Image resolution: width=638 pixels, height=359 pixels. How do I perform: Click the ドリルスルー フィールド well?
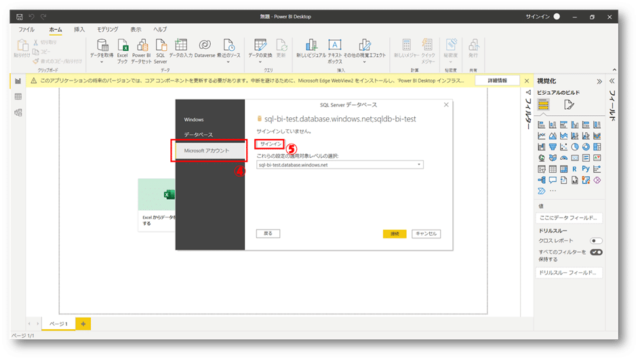569,273
